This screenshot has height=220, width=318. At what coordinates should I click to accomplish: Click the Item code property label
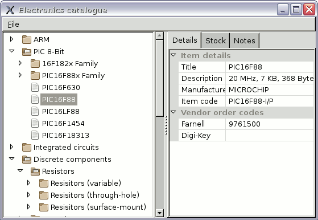point(199,101)
